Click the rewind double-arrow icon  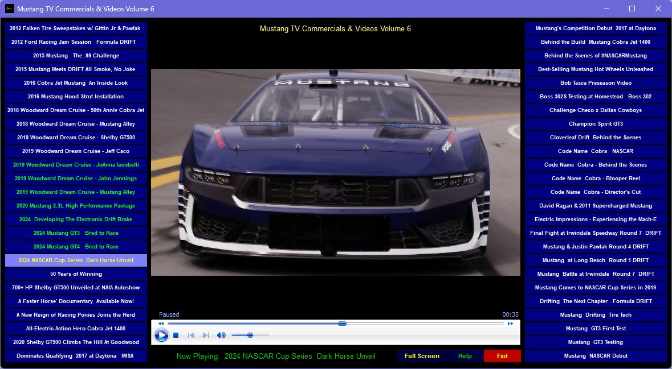(x=161, y=324)
